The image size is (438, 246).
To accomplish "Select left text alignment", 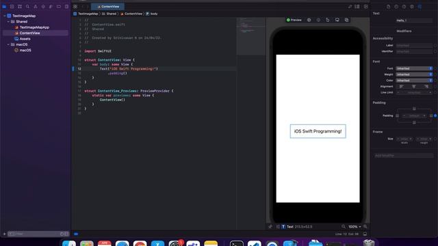I will pyautogui.click(x=402, y=87).
